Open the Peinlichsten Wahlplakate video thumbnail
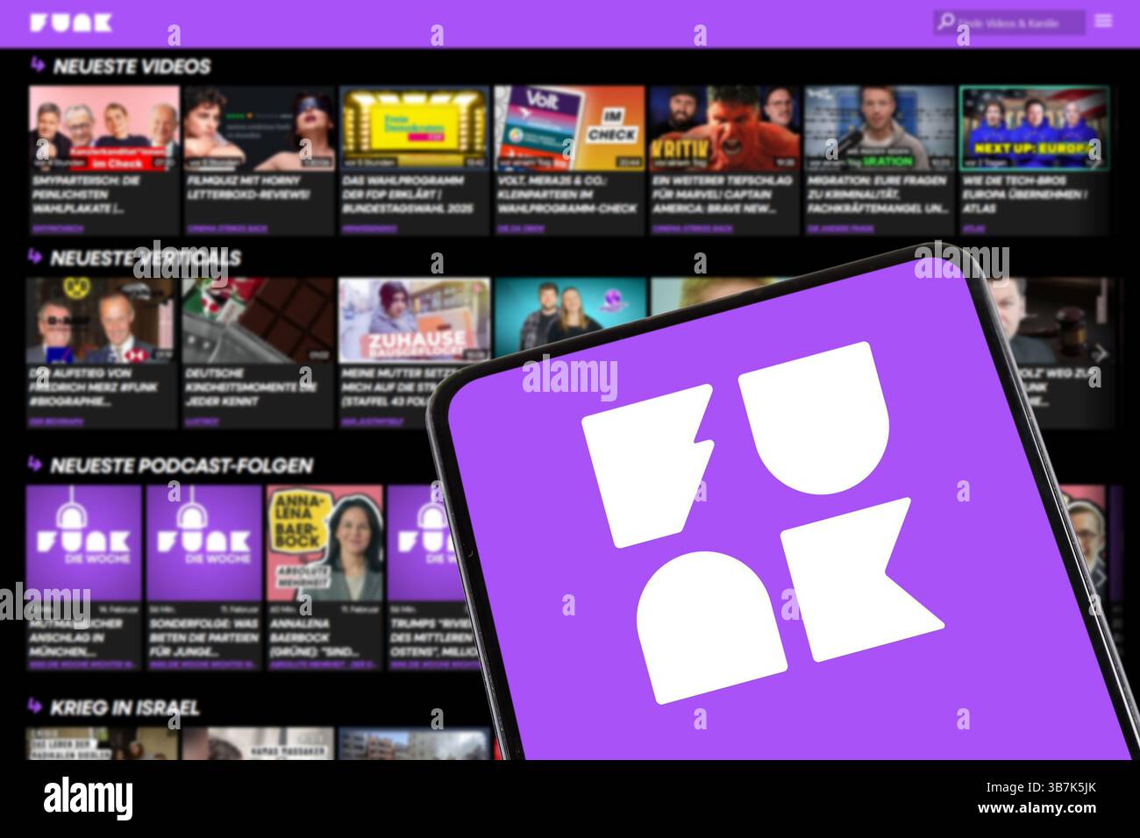Image resolution: width=1140 pixels, height=838 pixels. coord(103,128)
